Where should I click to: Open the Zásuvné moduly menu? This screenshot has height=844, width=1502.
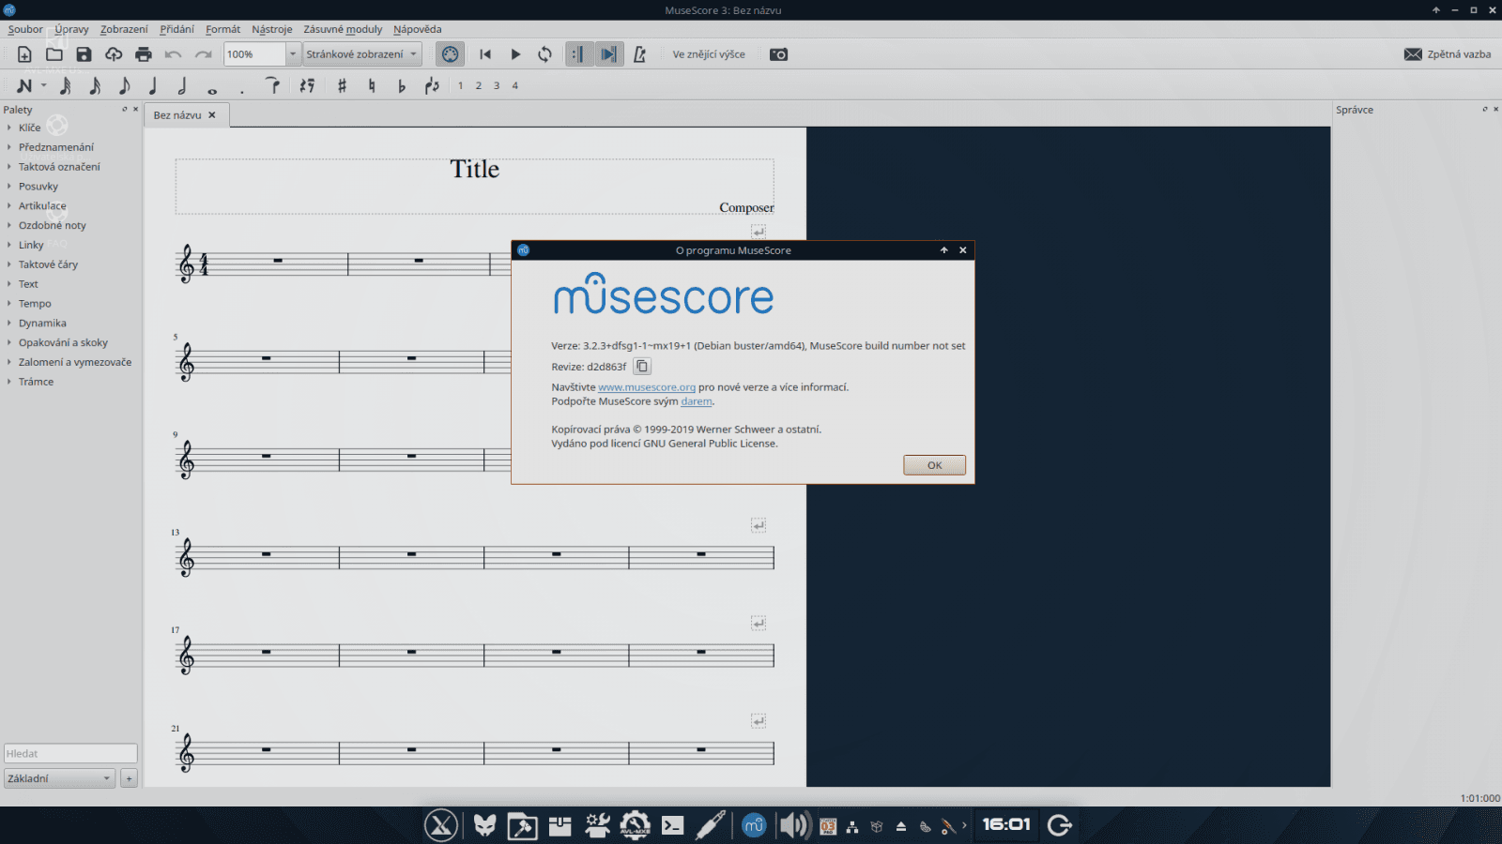pos(343,29)
